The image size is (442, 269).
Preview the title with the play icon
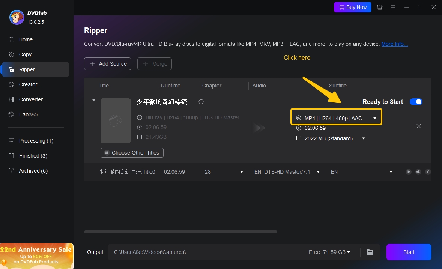(x=408, y=171)
